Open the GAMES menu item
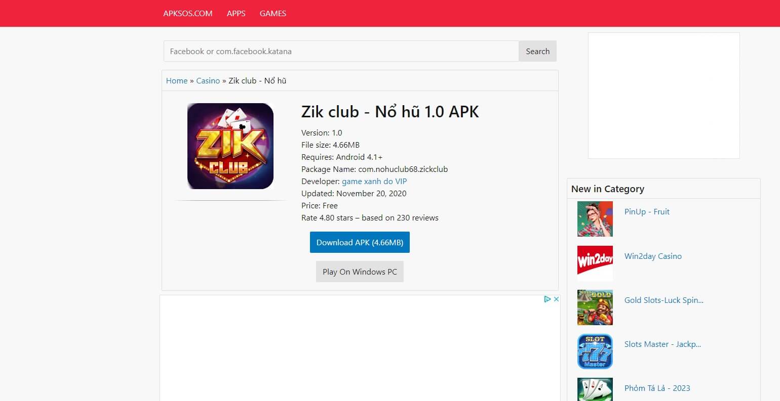This screenshot has width=780, height=401. click(x=273, y=14)
